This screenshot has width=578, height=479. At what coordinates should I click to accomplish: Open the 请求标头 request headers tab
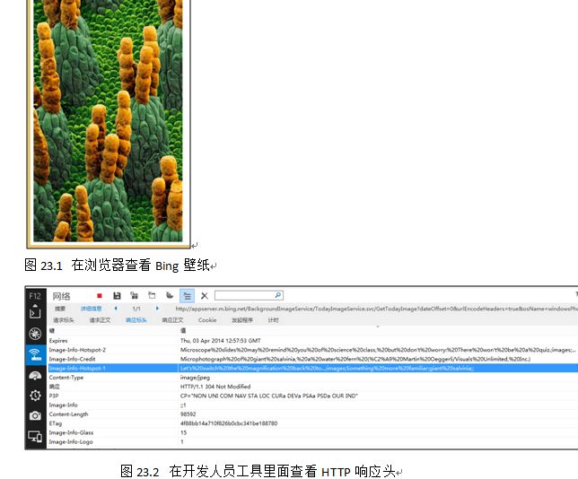(64, 320)
